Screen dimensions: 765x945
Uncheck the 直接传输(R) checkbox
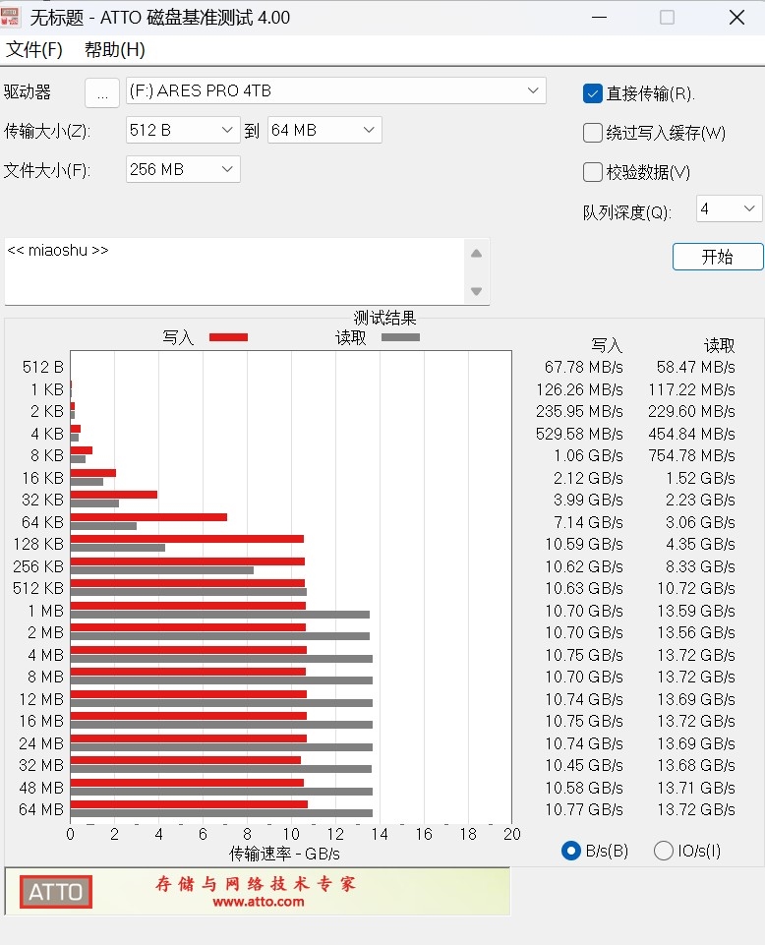tap(593, 93)
